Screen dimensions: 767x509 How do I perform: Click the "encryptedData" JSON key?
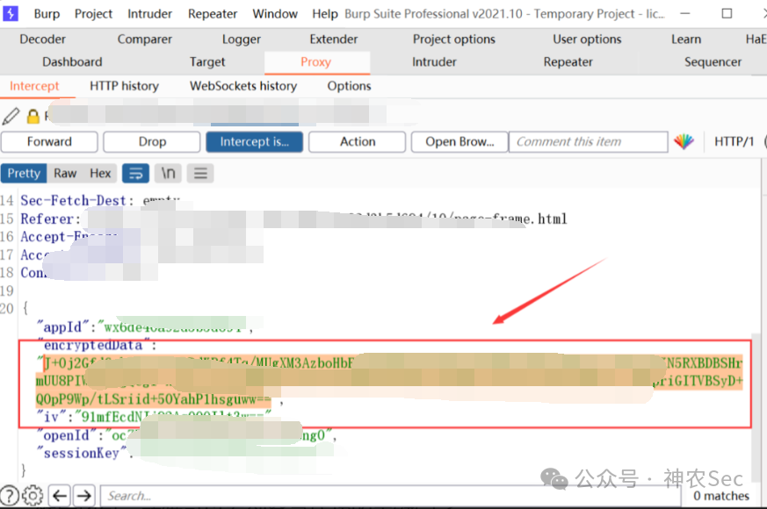tap(92, 345)
